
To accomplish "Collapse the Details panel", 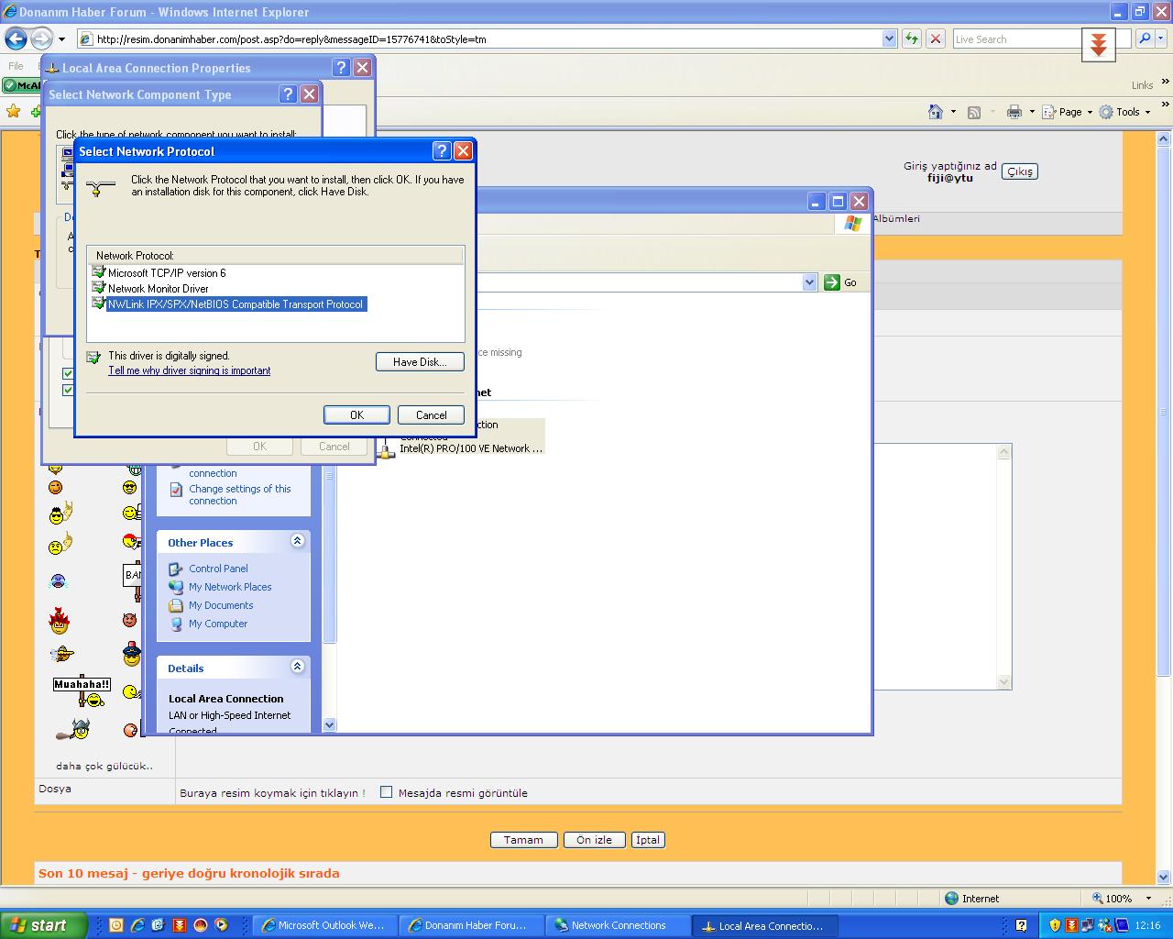I will (x=297, y=667).
